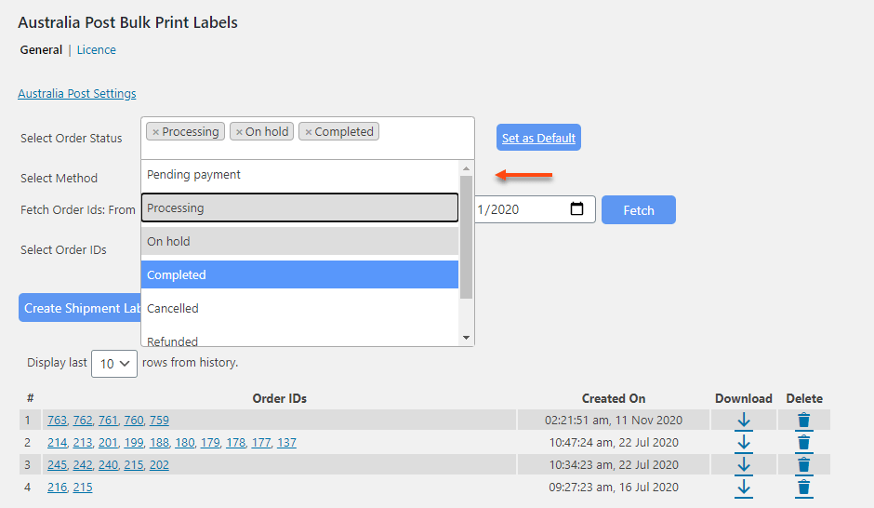Open order 760 link
Screen dimensions: 874x508
coord(134,421)
